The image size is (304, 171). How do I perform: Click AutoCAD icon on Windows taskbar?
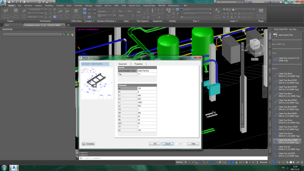(x=14, y=167)
